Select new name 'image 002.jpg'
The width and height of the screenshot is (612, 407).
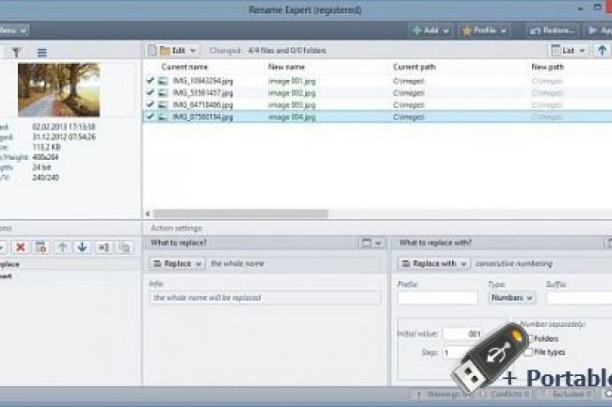click(292, 93)
